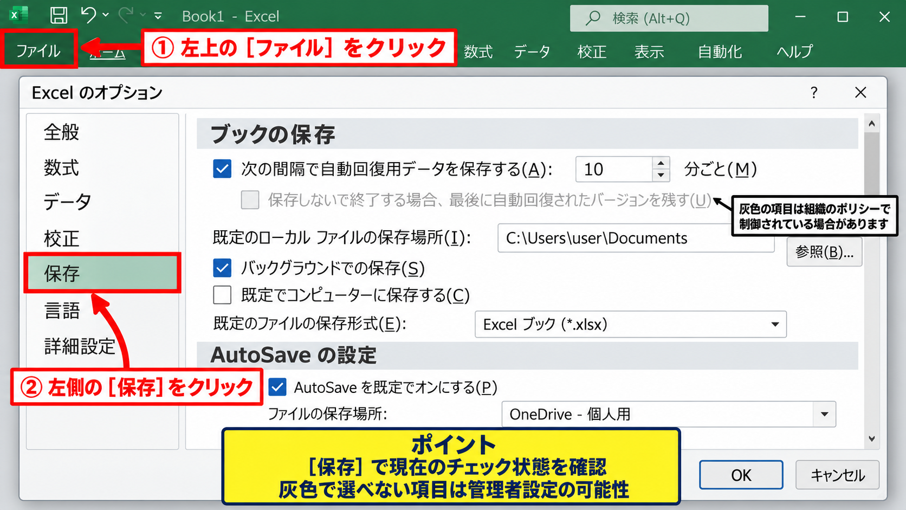906x510 pixels.
Task: Select 詳細設定 in options sidebar
Action: coord(102,346)
